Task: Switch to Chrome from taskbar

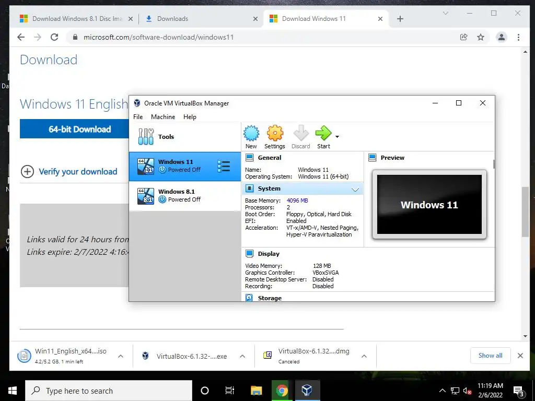Action: (282, 391)
